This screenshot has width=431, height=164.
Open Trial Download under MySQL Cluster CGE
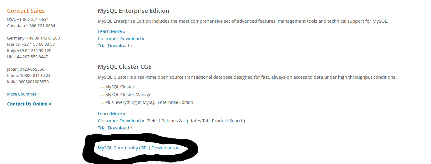(x=115, y=128)
